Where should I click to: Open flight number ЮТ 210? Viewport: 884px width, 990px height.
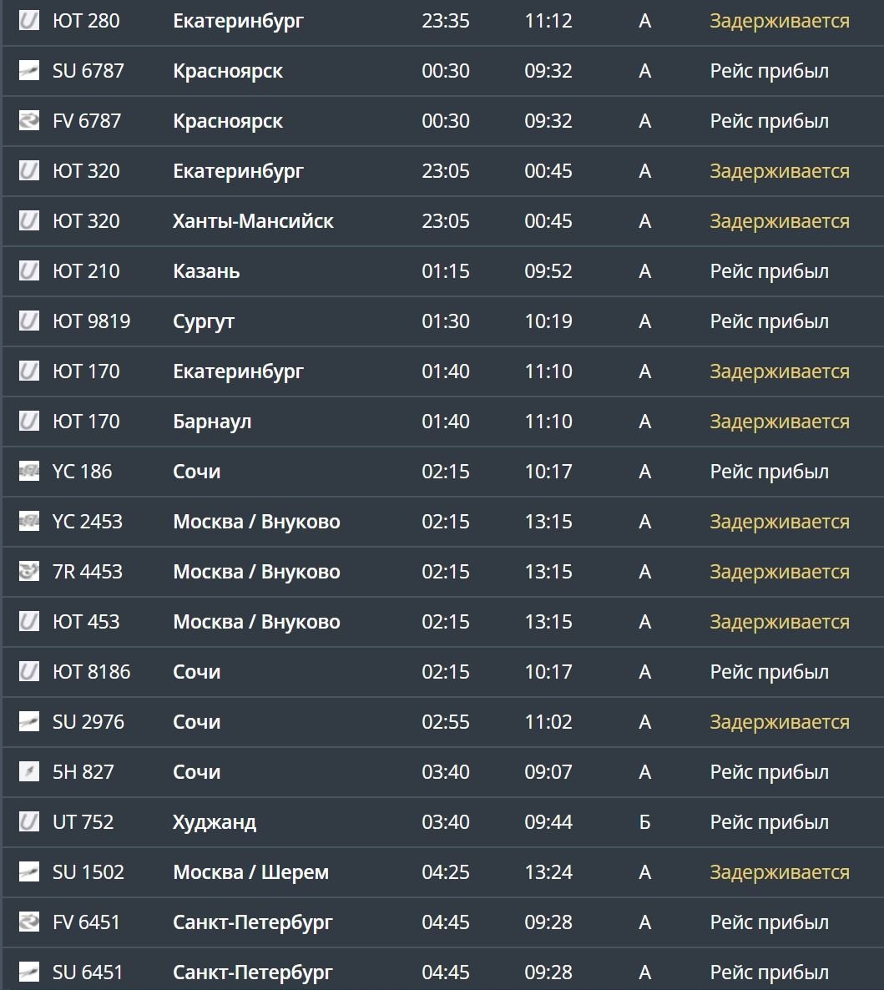[86, 271]
